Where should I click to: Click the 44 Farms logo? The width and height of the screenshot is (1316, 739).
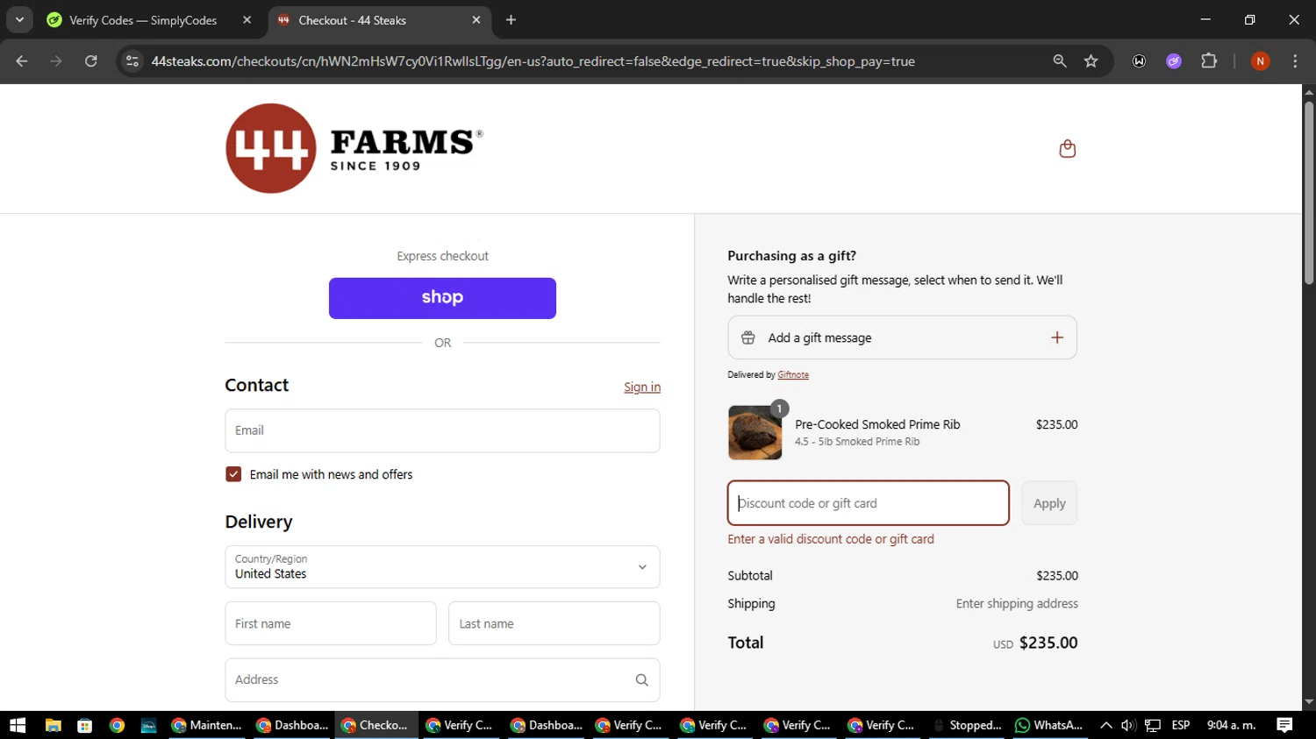(x=354, y=148)
